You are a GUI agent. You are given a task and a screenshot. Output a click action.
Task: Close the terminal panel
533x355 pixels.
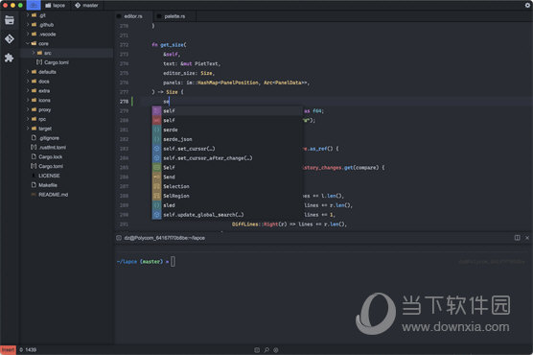click(527, 238)
